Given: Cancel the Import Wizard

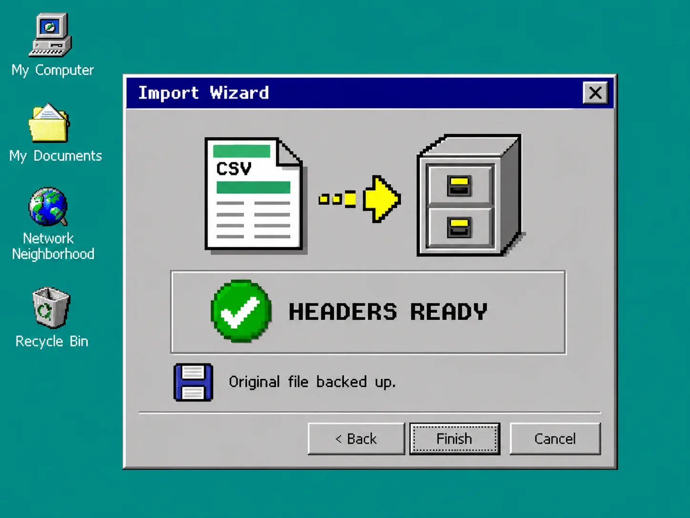Looking at the screenshot, I should tap(555, 439).
